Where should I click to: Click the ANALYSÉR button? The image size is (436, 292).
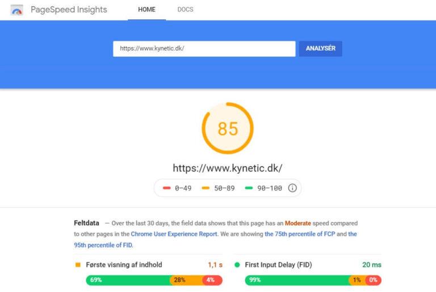321,49
